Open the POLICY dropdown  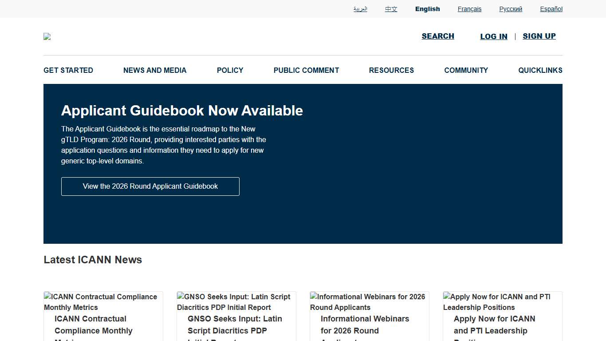click(x=230, y=70)
